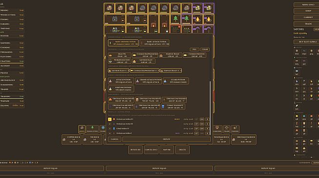This screenshot has width=319, height=178.
Task: Select the Orichalcum Rock build card
Action: (x=244, y=140)
